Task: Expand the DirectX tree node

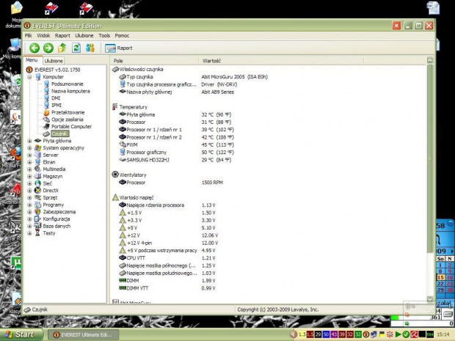Action: [29, 191]
